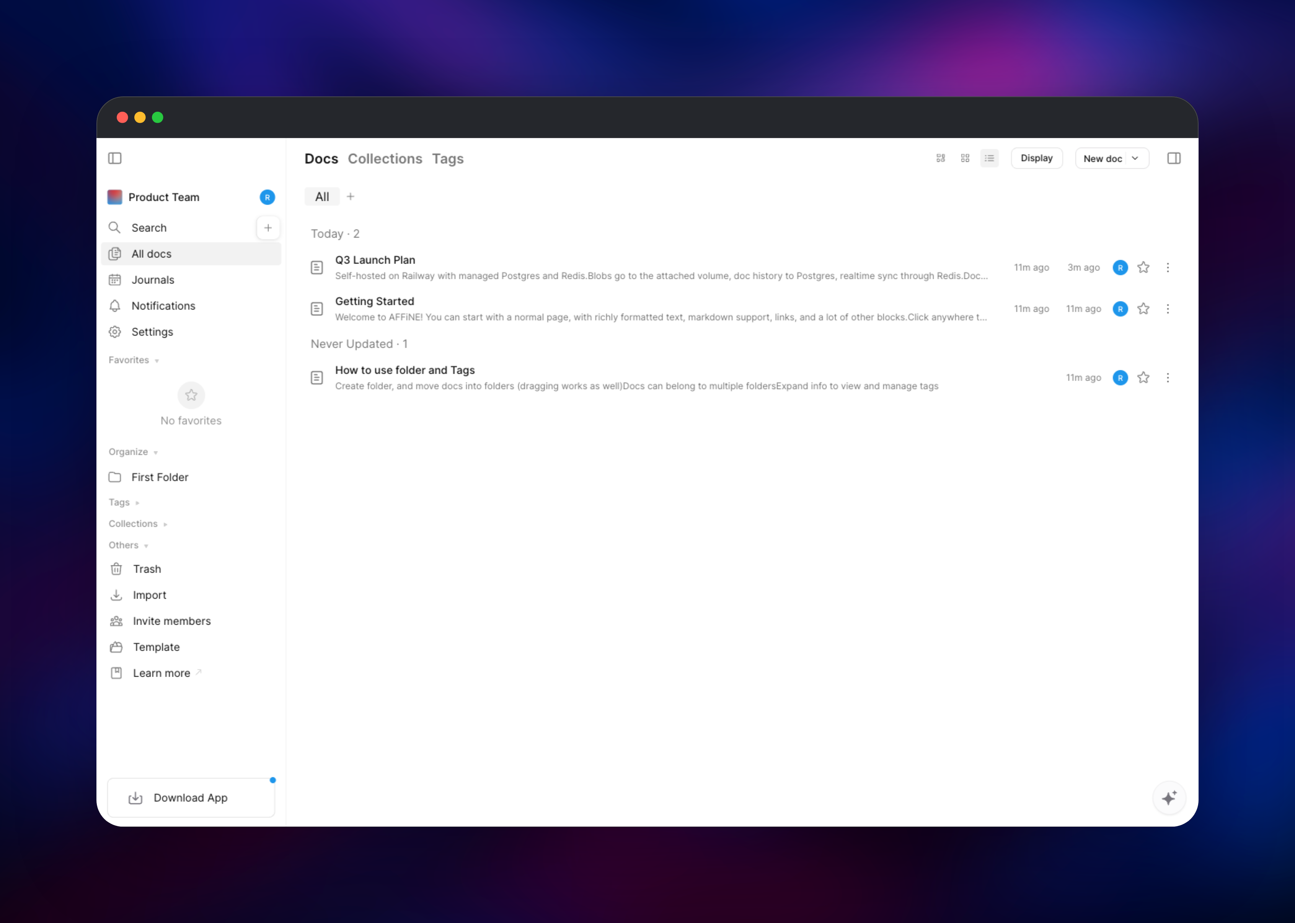This screenshot has width=1295, height=923.
Task: Favorite Getting Started with the star
Action: [1143, 309]
